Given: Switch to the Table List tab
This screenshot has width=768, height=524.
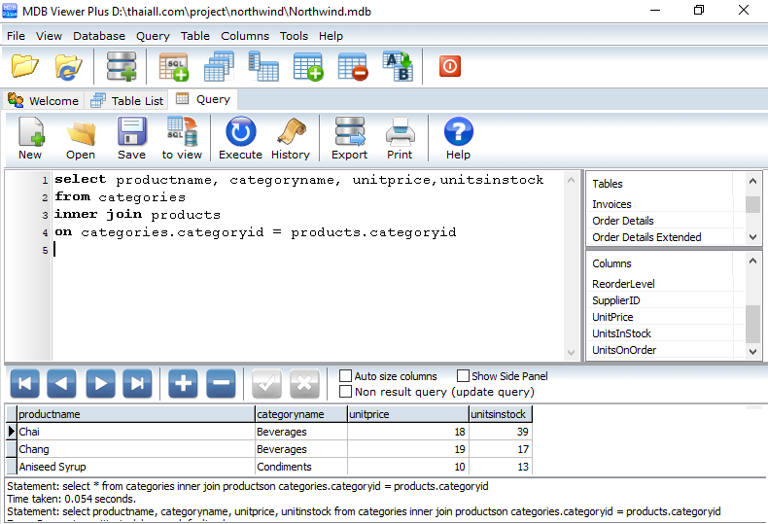Looking at the screenshot, I should (x=126, y=100).
